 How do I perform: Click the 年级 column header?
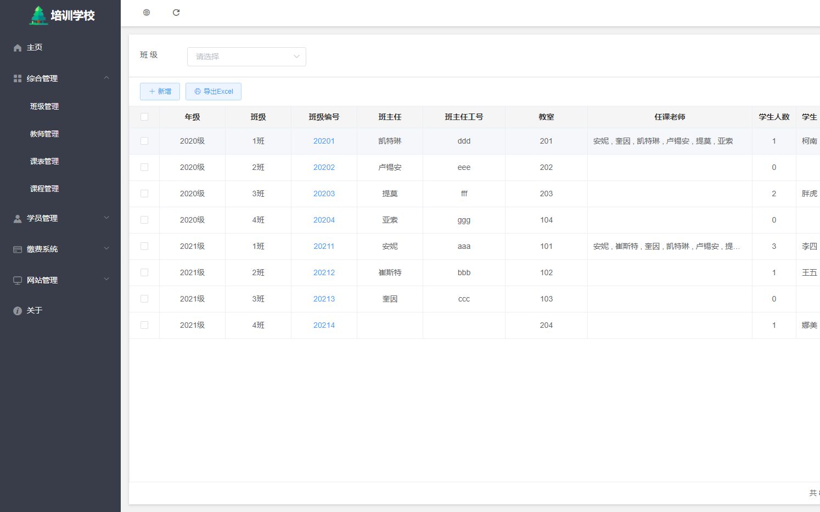(x=192, y=117)
